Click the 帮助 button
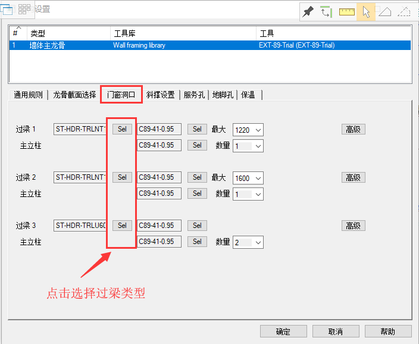This screenshot has height=344, width=419. 388,332
